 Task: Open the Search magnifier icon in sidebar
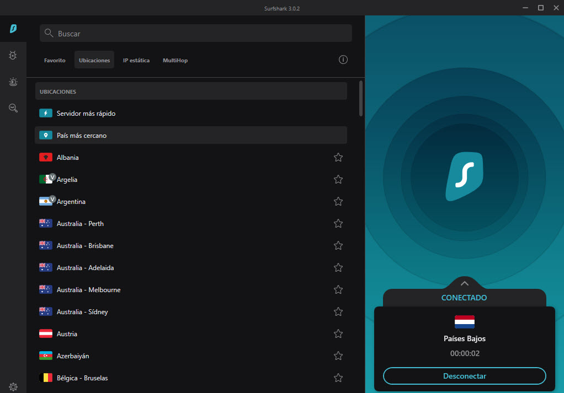tap(13, 108)
